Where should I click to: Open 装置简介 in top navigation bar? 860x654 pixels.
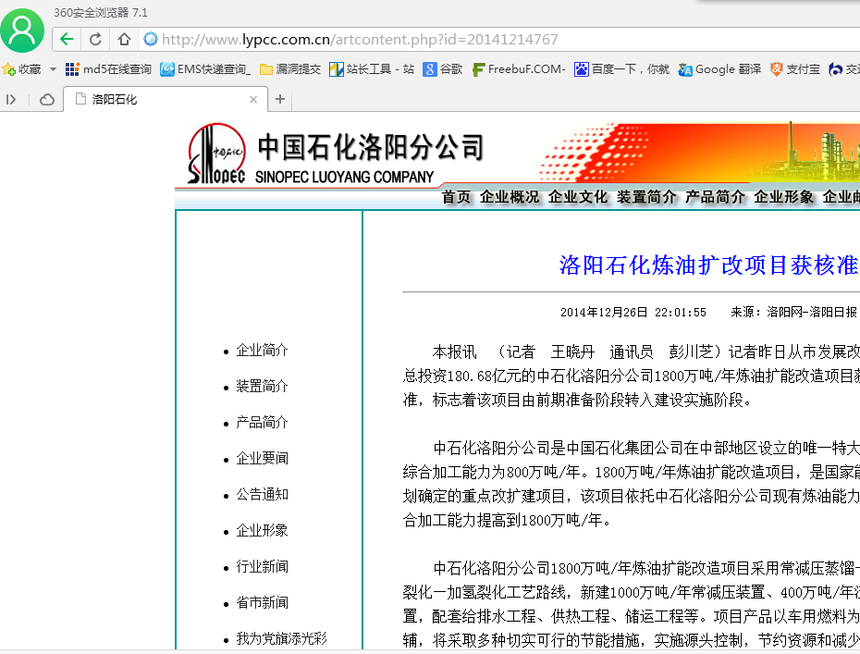646,197
